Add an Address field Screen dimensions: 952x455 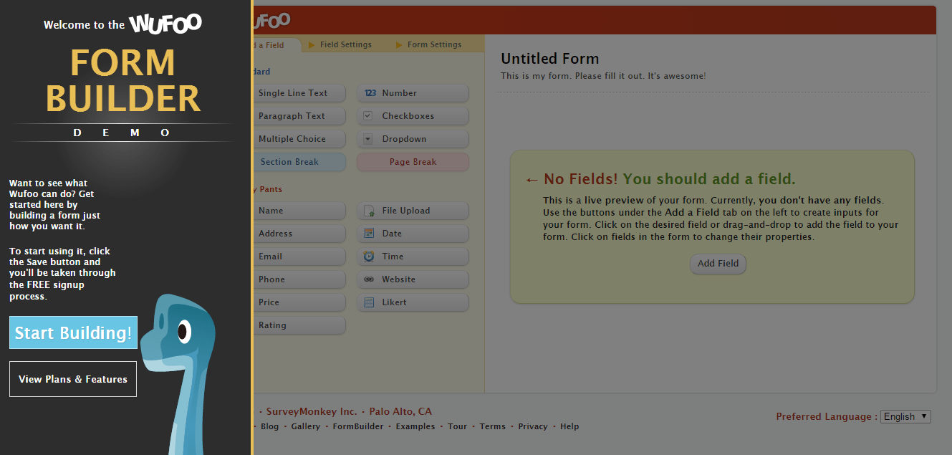[299, 234]
